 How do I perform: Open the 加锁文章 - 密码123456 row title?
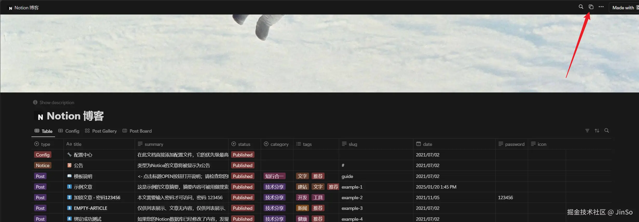(x=97, y=197)
